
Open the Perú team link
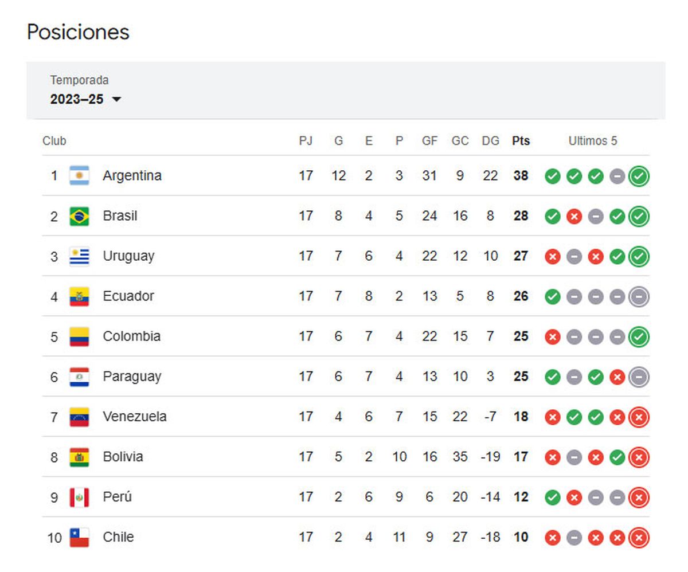click(x=117, y=497)
